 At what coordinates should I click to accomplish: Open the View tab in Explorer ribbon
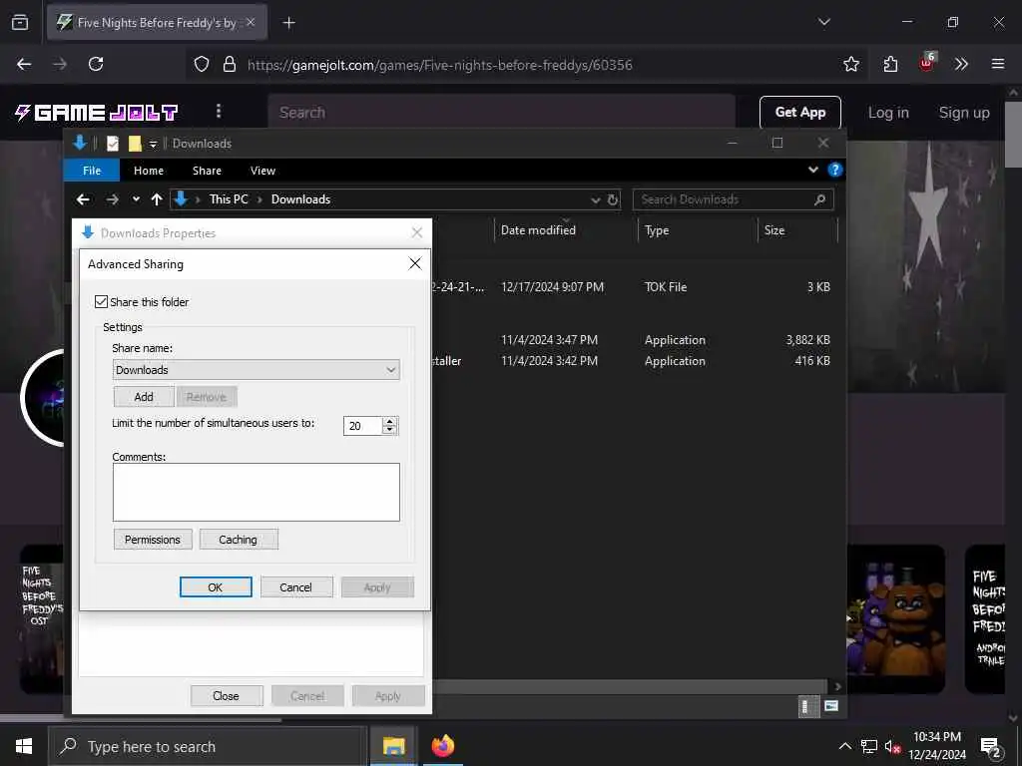pos(262,171)
